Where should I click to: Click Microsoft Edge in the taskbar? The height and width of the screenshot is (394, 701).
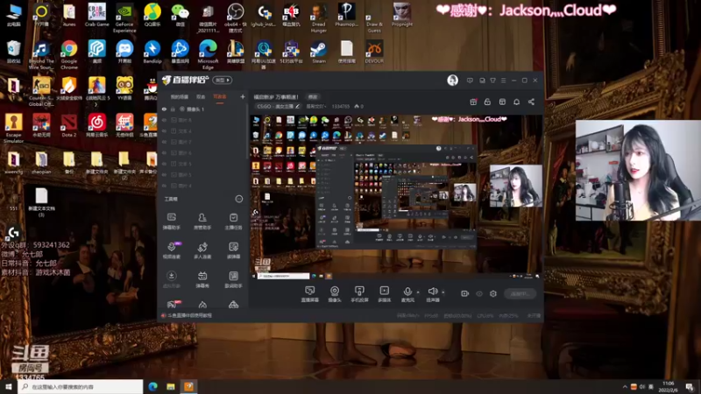(152, 387)
